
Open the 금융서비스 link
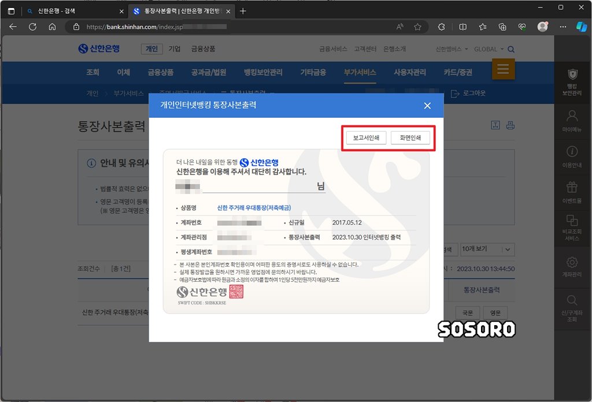point(333,49)
